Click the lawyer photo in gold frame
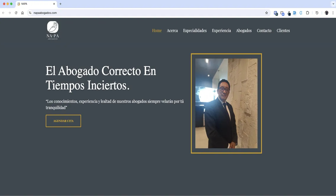 [226, 103]
